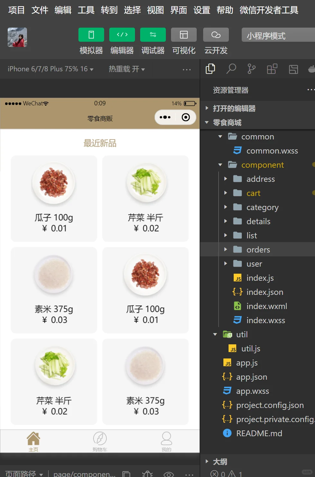Open the 文件 menu
The width and height of the screenshot is (315, 477).
[40, 10]
